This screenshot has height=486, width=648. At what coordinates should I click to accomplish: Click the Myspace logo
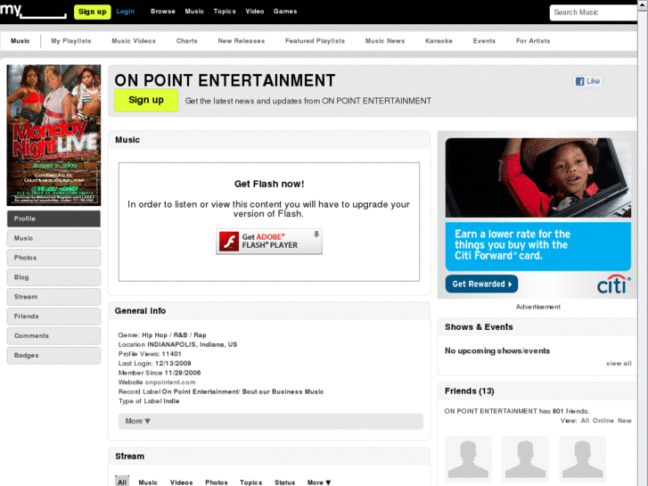33,11
